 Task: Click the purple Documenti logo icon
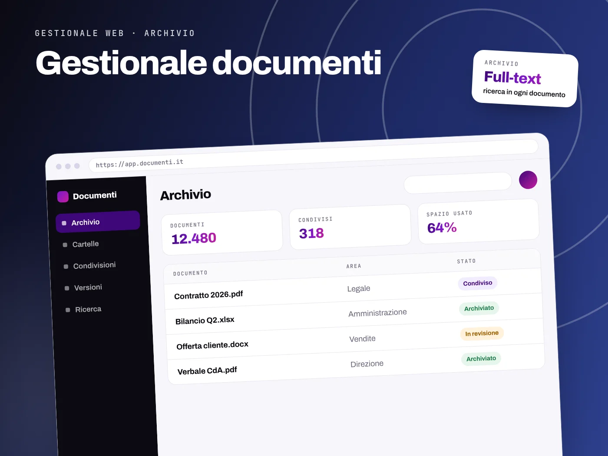63,197
